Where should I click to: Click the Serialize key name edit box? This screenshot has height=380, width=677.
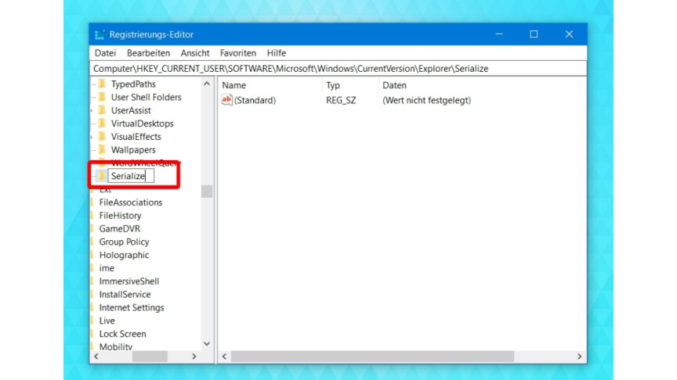[131, 176]
